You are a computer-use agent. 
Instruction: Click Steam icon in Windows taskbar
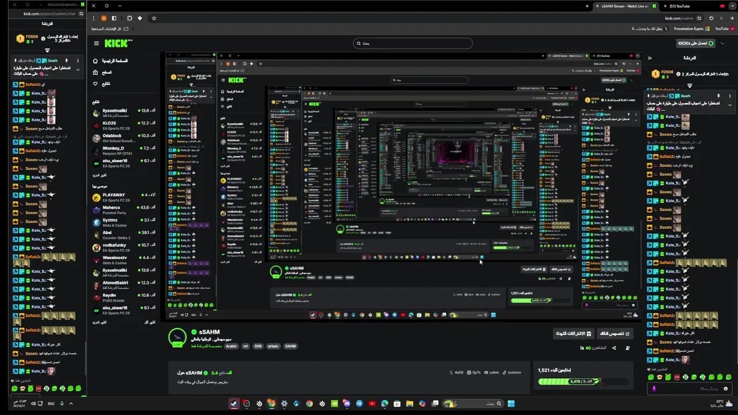[234, 403]
